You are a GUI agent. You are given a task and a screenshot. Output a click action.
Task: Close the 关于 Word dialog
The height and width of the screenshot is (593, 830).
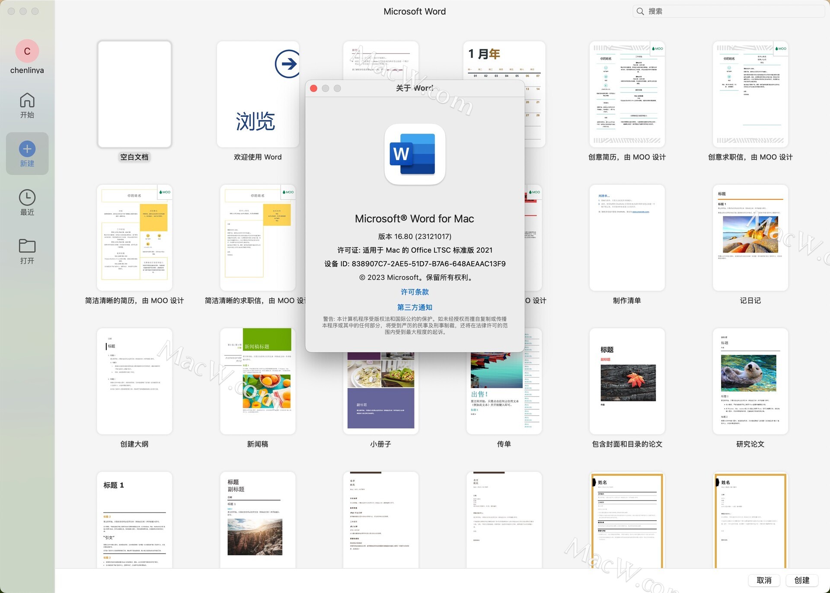pyautogui.click(x=314, y=88)
